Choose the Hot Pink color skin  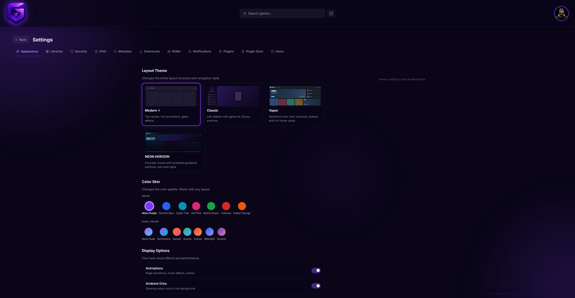(x=196, y=206)
